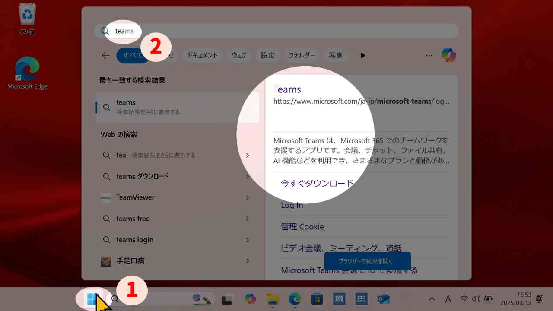This screenshot has width=553, height=311.
Task: Click the back arrow in the search panel
Action: coord(105,55)
